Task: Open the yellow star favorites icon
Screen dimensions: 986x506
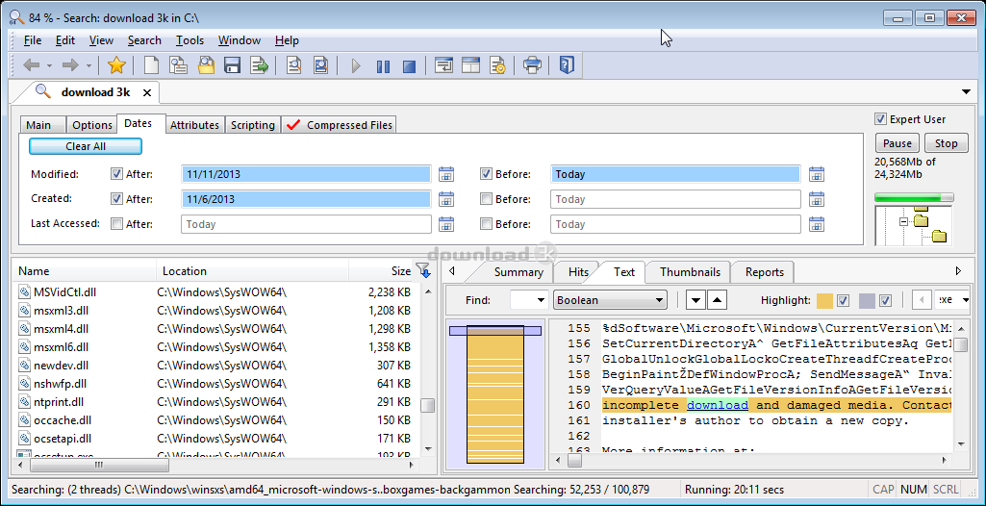Action: coord(116,64)
